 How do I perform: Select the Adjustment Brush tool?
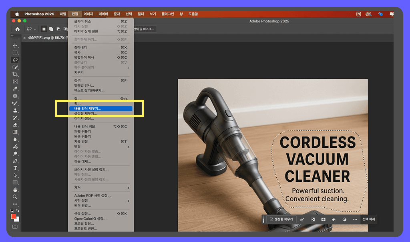pos(15,147)
